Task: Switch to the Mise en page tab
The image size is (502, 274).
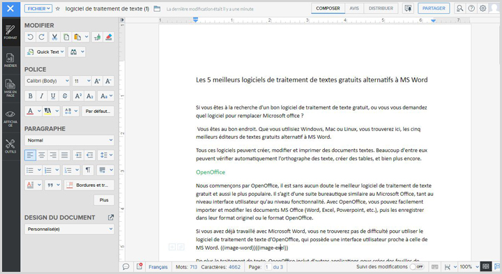Action: pyautogui.click(x=10, y=88)
